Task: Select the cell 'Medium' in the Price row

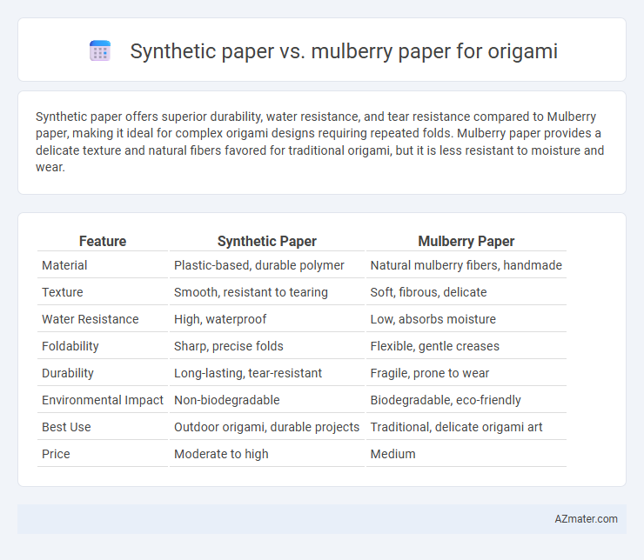Action: click(393, 454)
